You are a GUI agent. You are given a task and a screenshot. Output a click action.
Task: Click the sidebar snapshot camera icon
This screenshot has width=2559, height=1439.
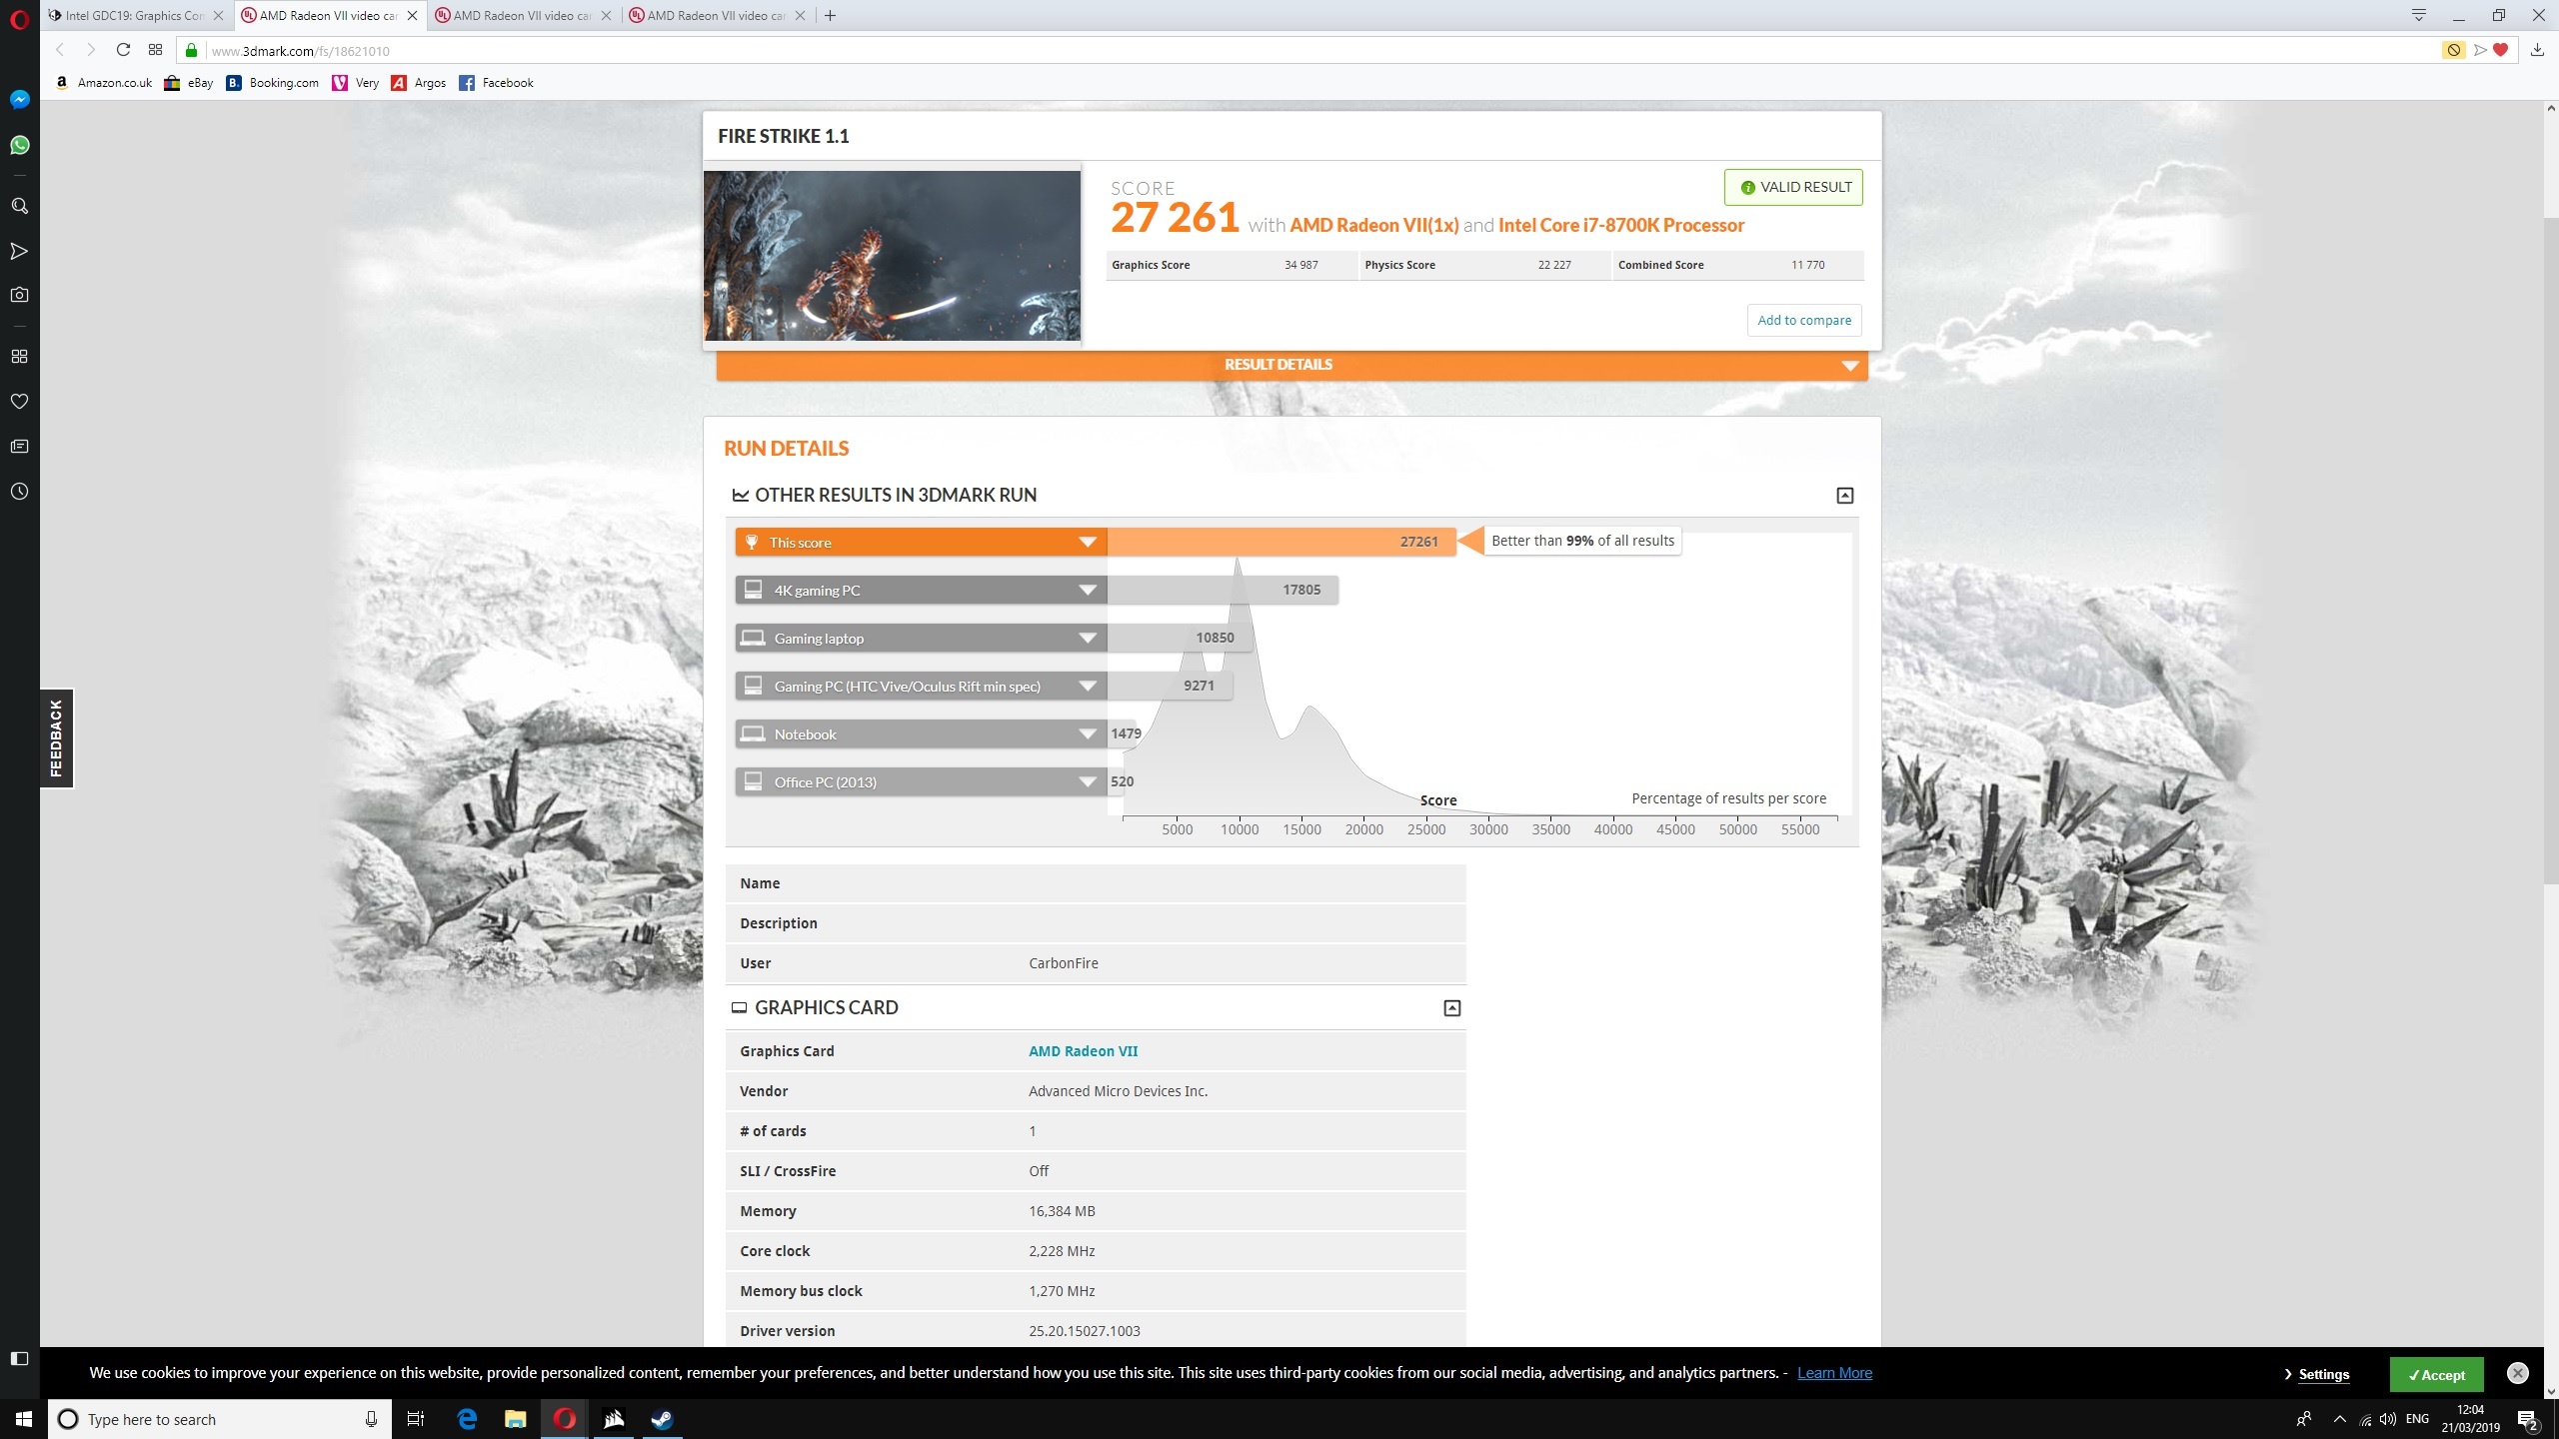19,295
